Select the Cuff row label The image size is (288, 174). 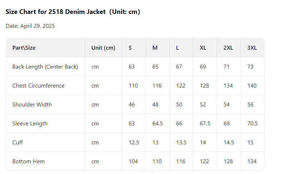point(18,143)
